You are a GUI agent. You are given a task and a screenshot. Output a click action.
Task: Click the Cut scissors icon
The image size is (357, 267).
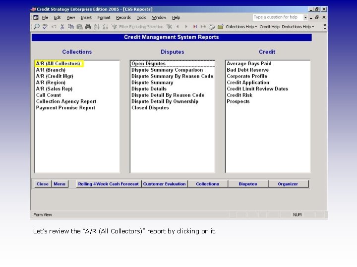[x=62, y=27]
